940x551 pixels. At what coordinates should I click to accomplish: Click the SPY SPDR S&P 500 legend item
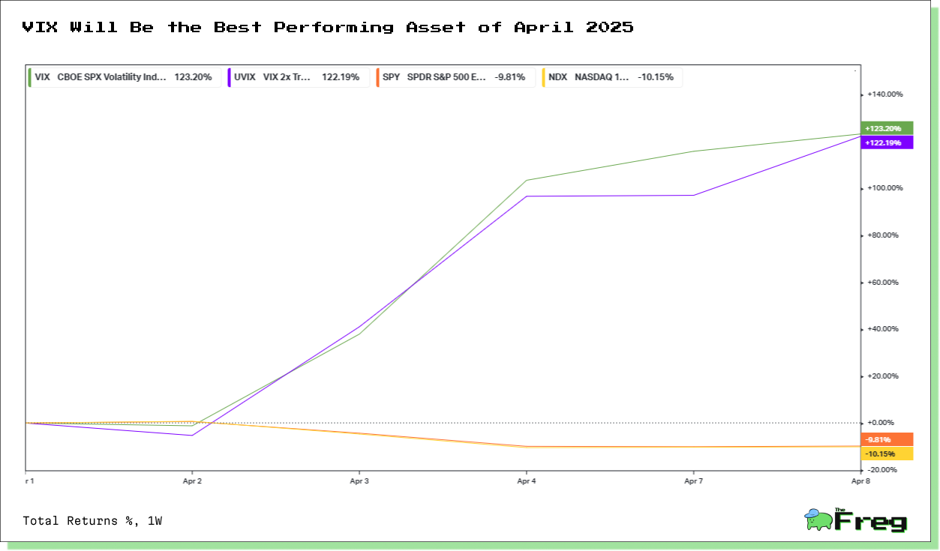455,77
